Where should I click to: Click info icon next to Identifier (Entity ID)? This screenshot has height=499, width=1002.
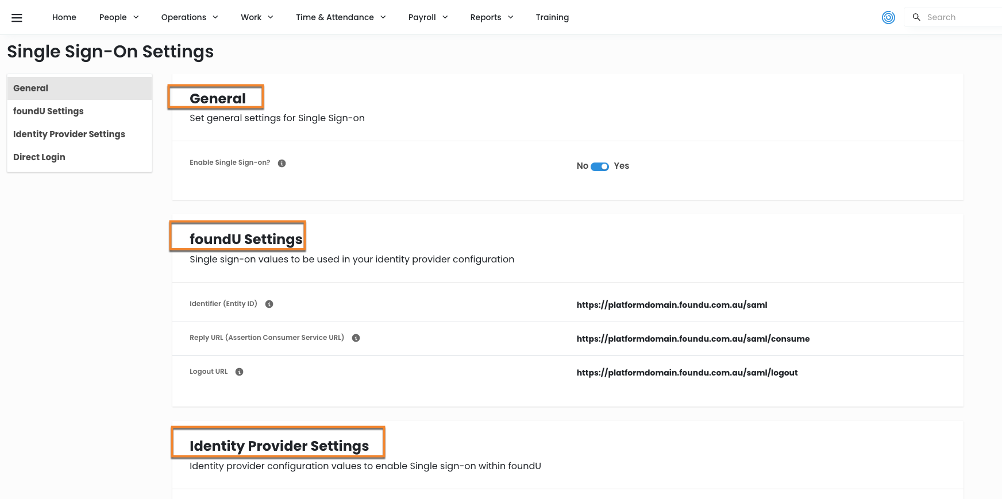(269, 304)
